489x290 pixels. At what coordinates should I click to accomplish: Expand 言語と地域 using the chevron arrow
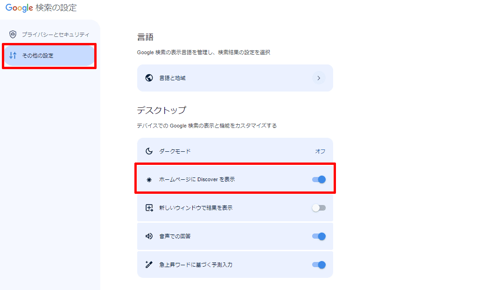[319, 78]
